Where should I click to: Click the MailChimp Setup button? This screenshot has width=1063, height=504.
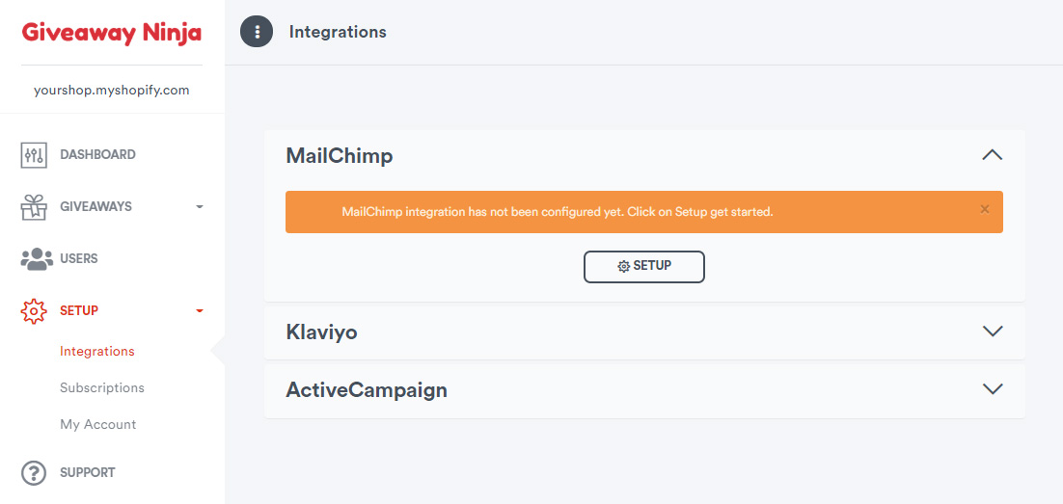click(644, 267)
